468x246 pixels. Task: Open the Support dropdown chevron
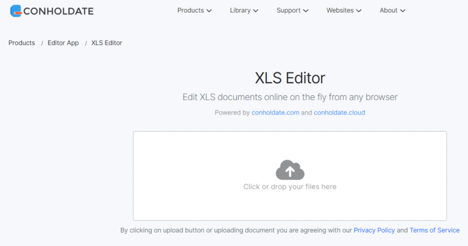coord(306,11)
